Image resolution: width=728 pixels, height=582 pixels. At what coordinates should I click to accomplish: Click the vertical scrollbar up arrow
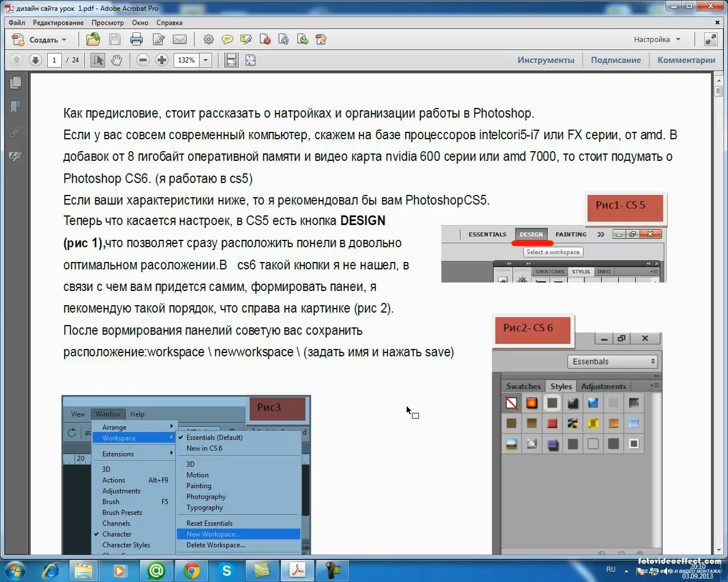[x=718, y=80]
